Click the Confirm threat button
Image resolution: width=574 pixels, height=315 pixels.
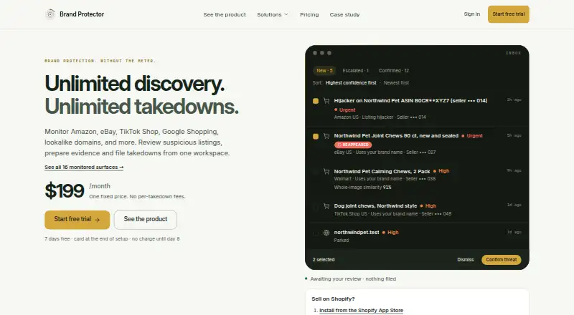501,260
